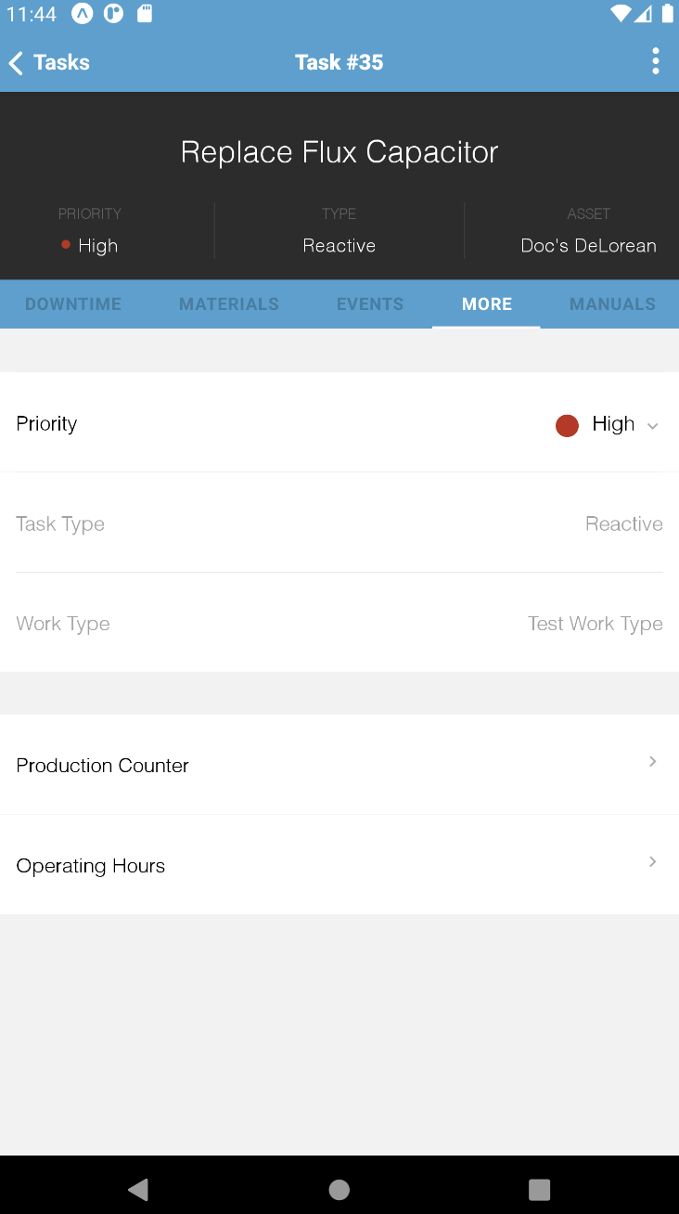Open the Events tab

pyautogui.click(x=370, y=304)
